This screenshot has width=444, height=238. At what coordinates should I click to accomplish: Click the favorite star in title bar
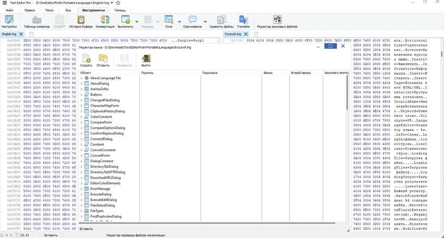[x=118, y=3]
